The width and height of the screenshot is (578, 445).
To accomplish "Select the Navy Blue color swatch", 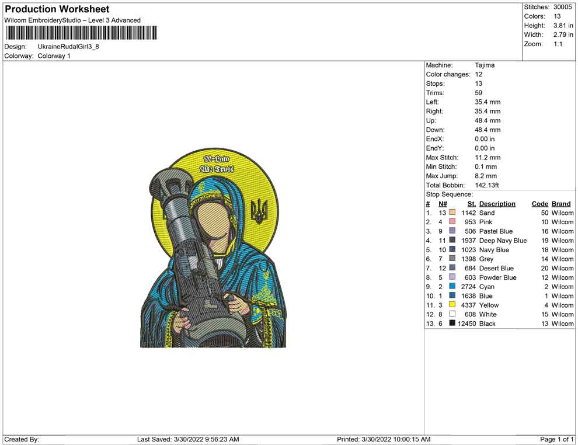I will pos(452,249).
